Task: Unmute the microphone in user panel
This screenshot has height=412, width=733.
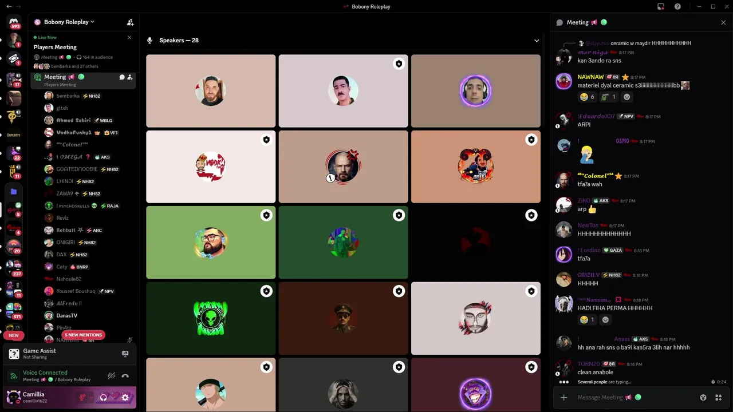Action: (x=82, y=397)
